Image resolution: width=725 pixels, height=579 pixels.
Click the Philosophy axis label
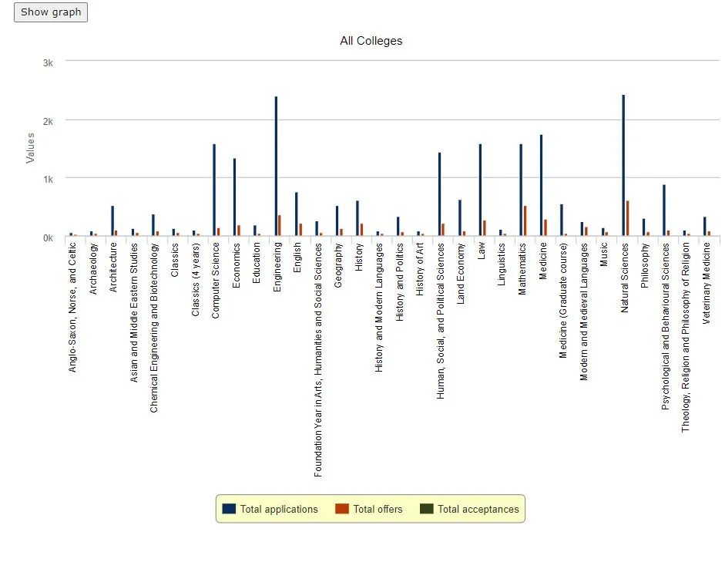click(x=645, y=266)
